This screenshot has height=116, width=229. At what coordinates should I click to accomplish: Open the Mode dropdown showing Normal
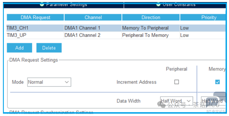(49, 82)
